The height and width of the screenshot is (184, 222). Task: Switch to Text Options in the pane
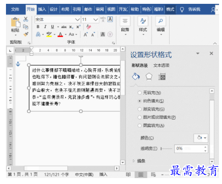click(161, 65)
